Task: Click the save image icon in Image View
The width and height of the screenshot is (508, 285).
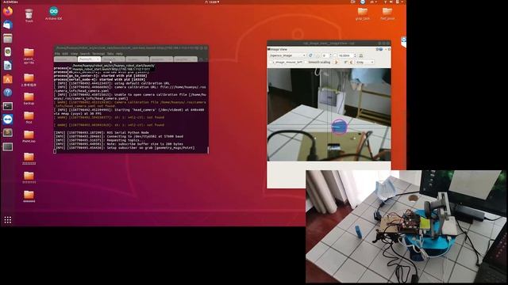Action: pos(361,55)
